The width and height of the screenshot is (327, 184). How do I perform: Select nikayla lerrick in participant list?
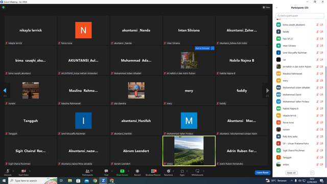tap(299, 116)
